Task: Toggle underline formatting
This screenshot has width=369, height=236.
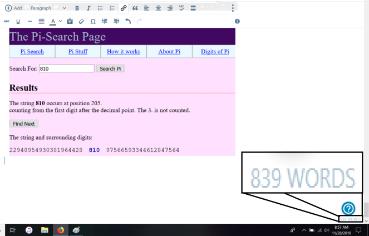Action: (x=18, y=21)
